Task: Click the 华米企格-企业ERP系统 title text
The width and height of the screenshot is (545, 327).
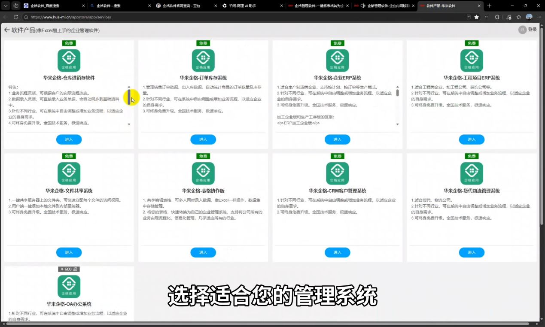Action: tap(338, 78)
